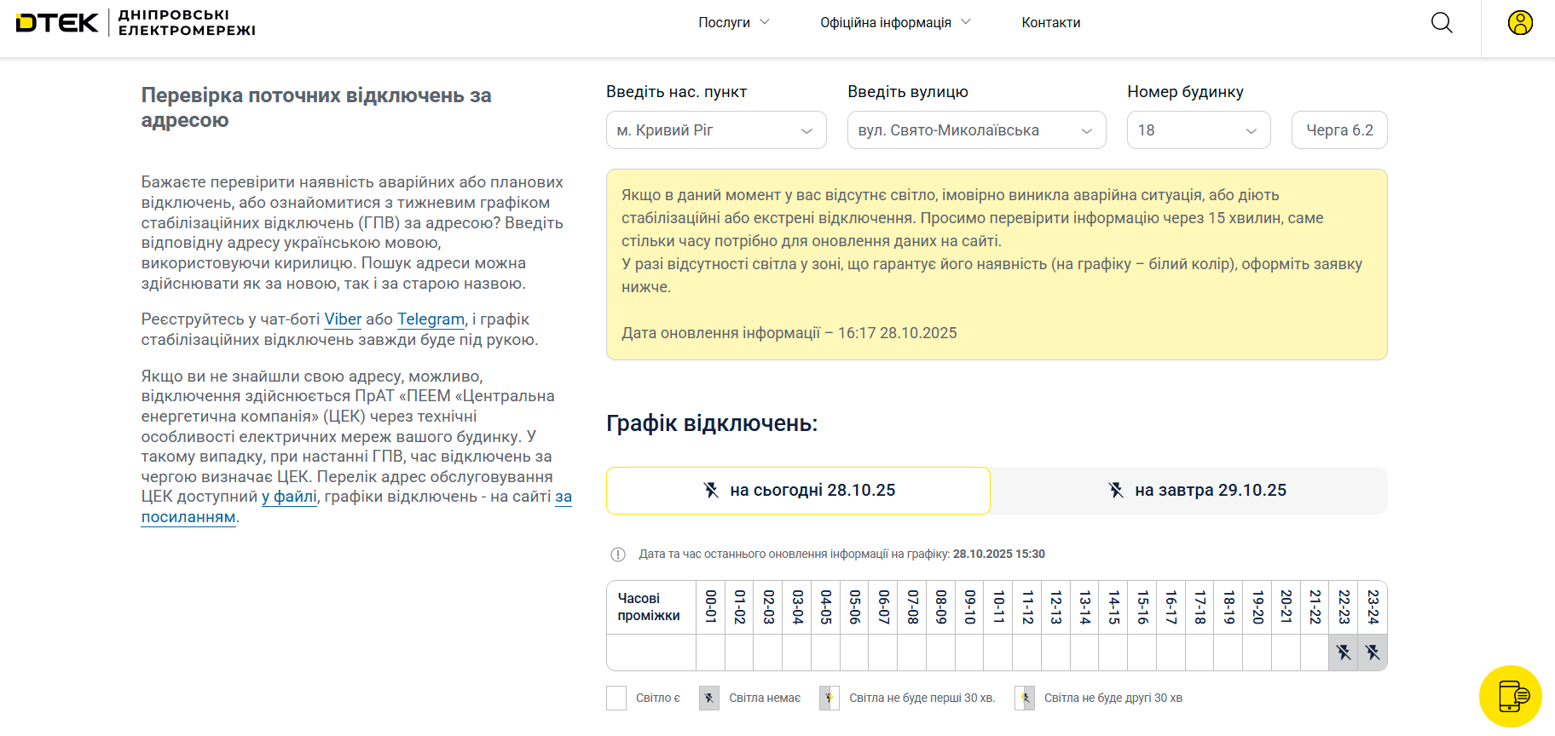Screen dimensions: 1555x736
Task: Click the 'другі 30 хв' legend icon
Action: coord(1025,699)
